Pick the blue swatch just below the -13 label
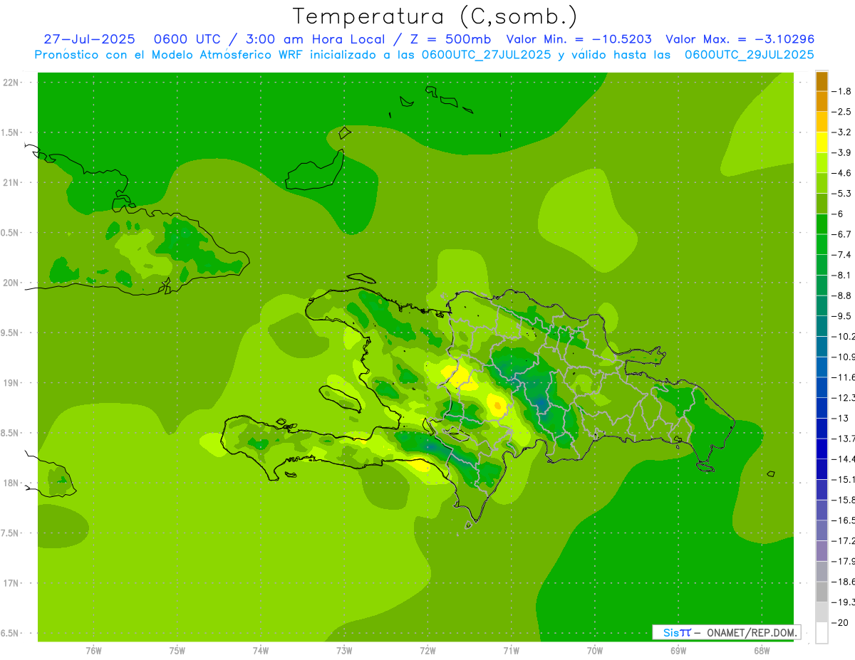Screen dimensions: 855x660 pos(822,429)
